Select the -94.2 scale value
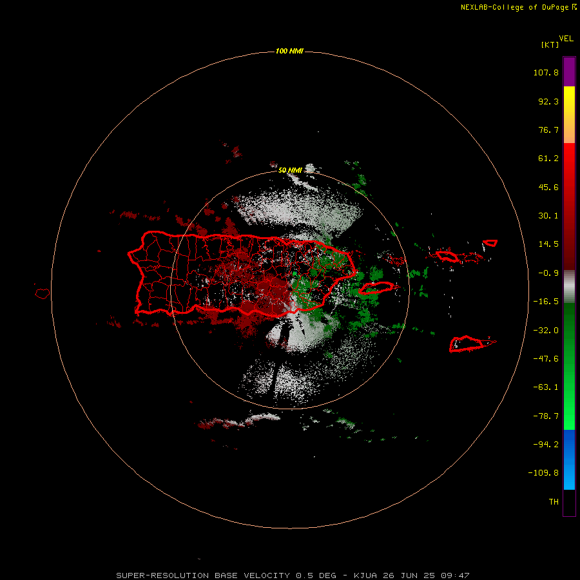 546,445
